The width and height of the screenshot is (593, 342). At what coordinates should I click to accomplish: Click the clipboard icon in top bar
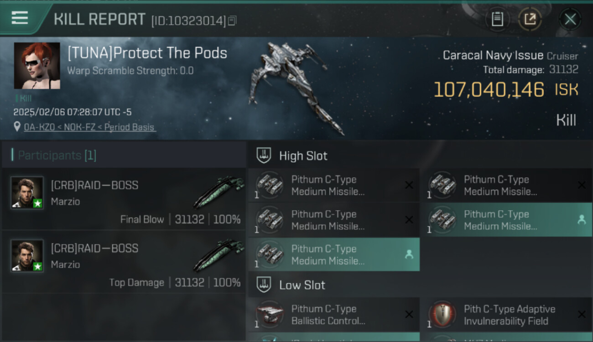[x=497, y=19]
